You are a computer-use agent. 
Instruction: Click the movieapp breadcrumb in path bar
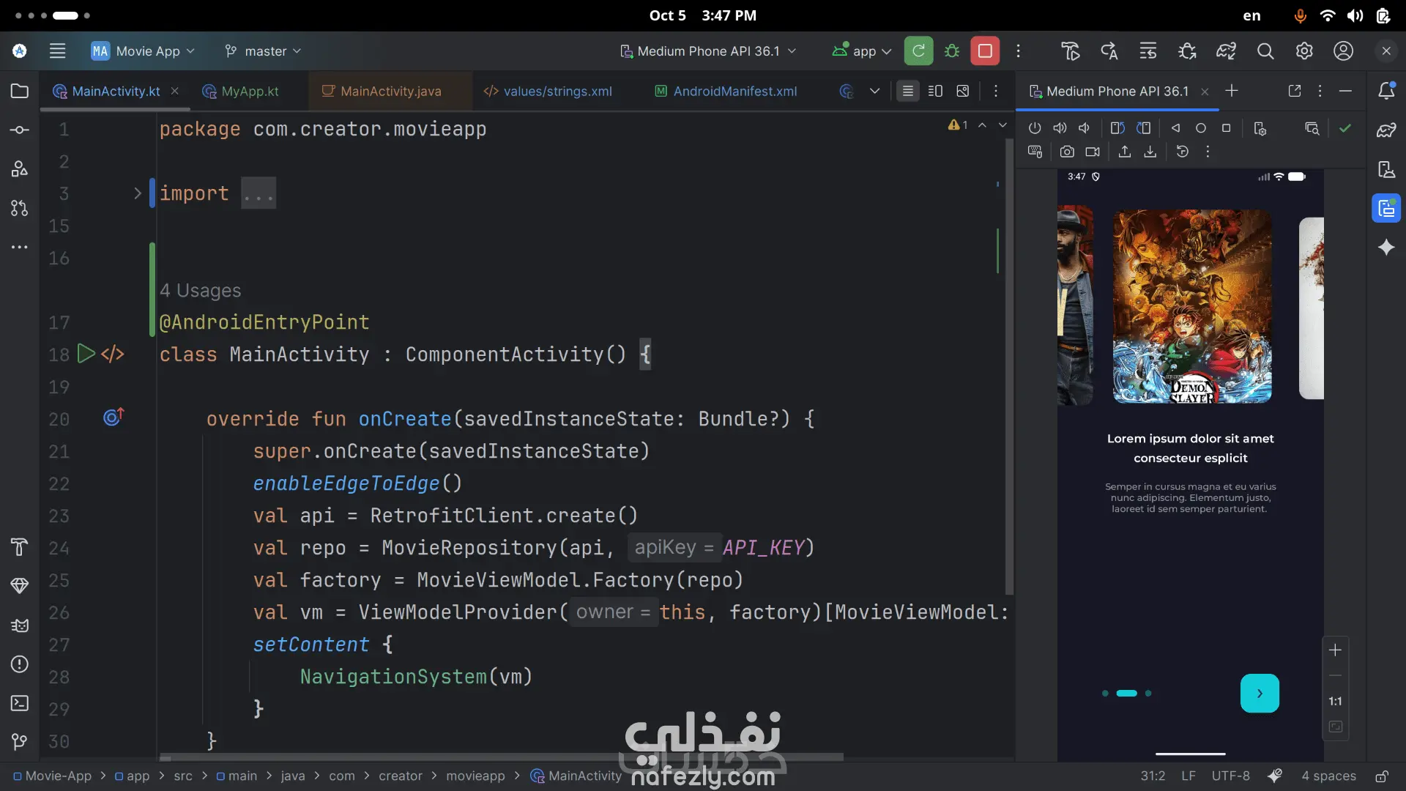475,776
